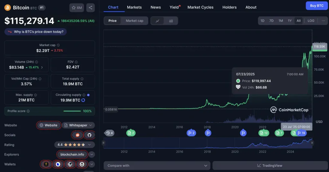Click the fourth wallet lock icon
329x172 pixels.
[x=82, y=164]
